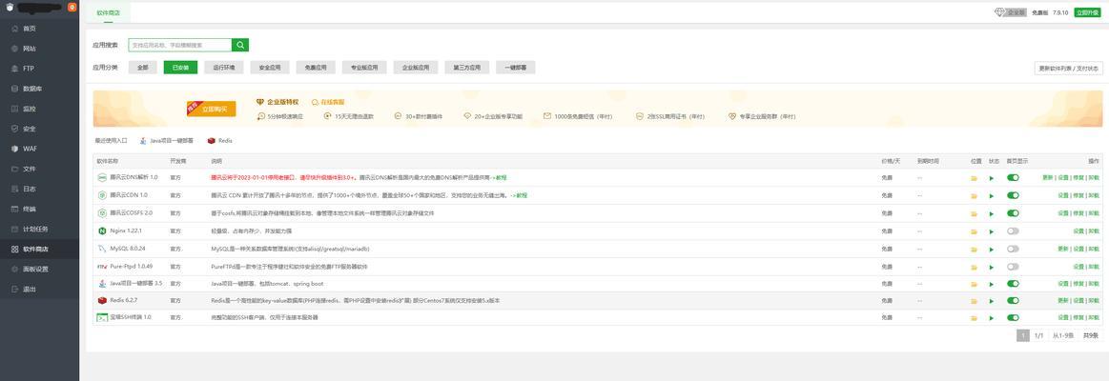The width and height of the screenshot is (1109, 381).
Task: Click the green search magnifier button
Action: pyautogui.click(x=240, y=45)
